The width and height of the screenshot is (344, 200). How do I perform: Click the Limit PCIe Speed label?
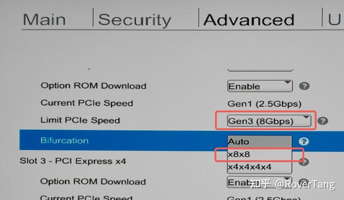(81, 120)
